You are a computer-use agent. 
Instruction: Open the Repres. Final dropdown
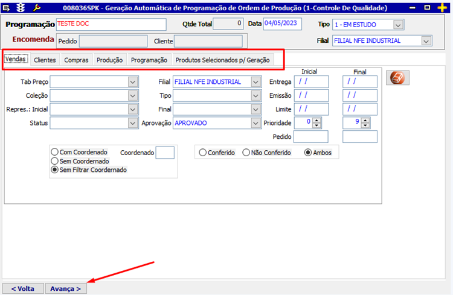[x=255, y=109]
